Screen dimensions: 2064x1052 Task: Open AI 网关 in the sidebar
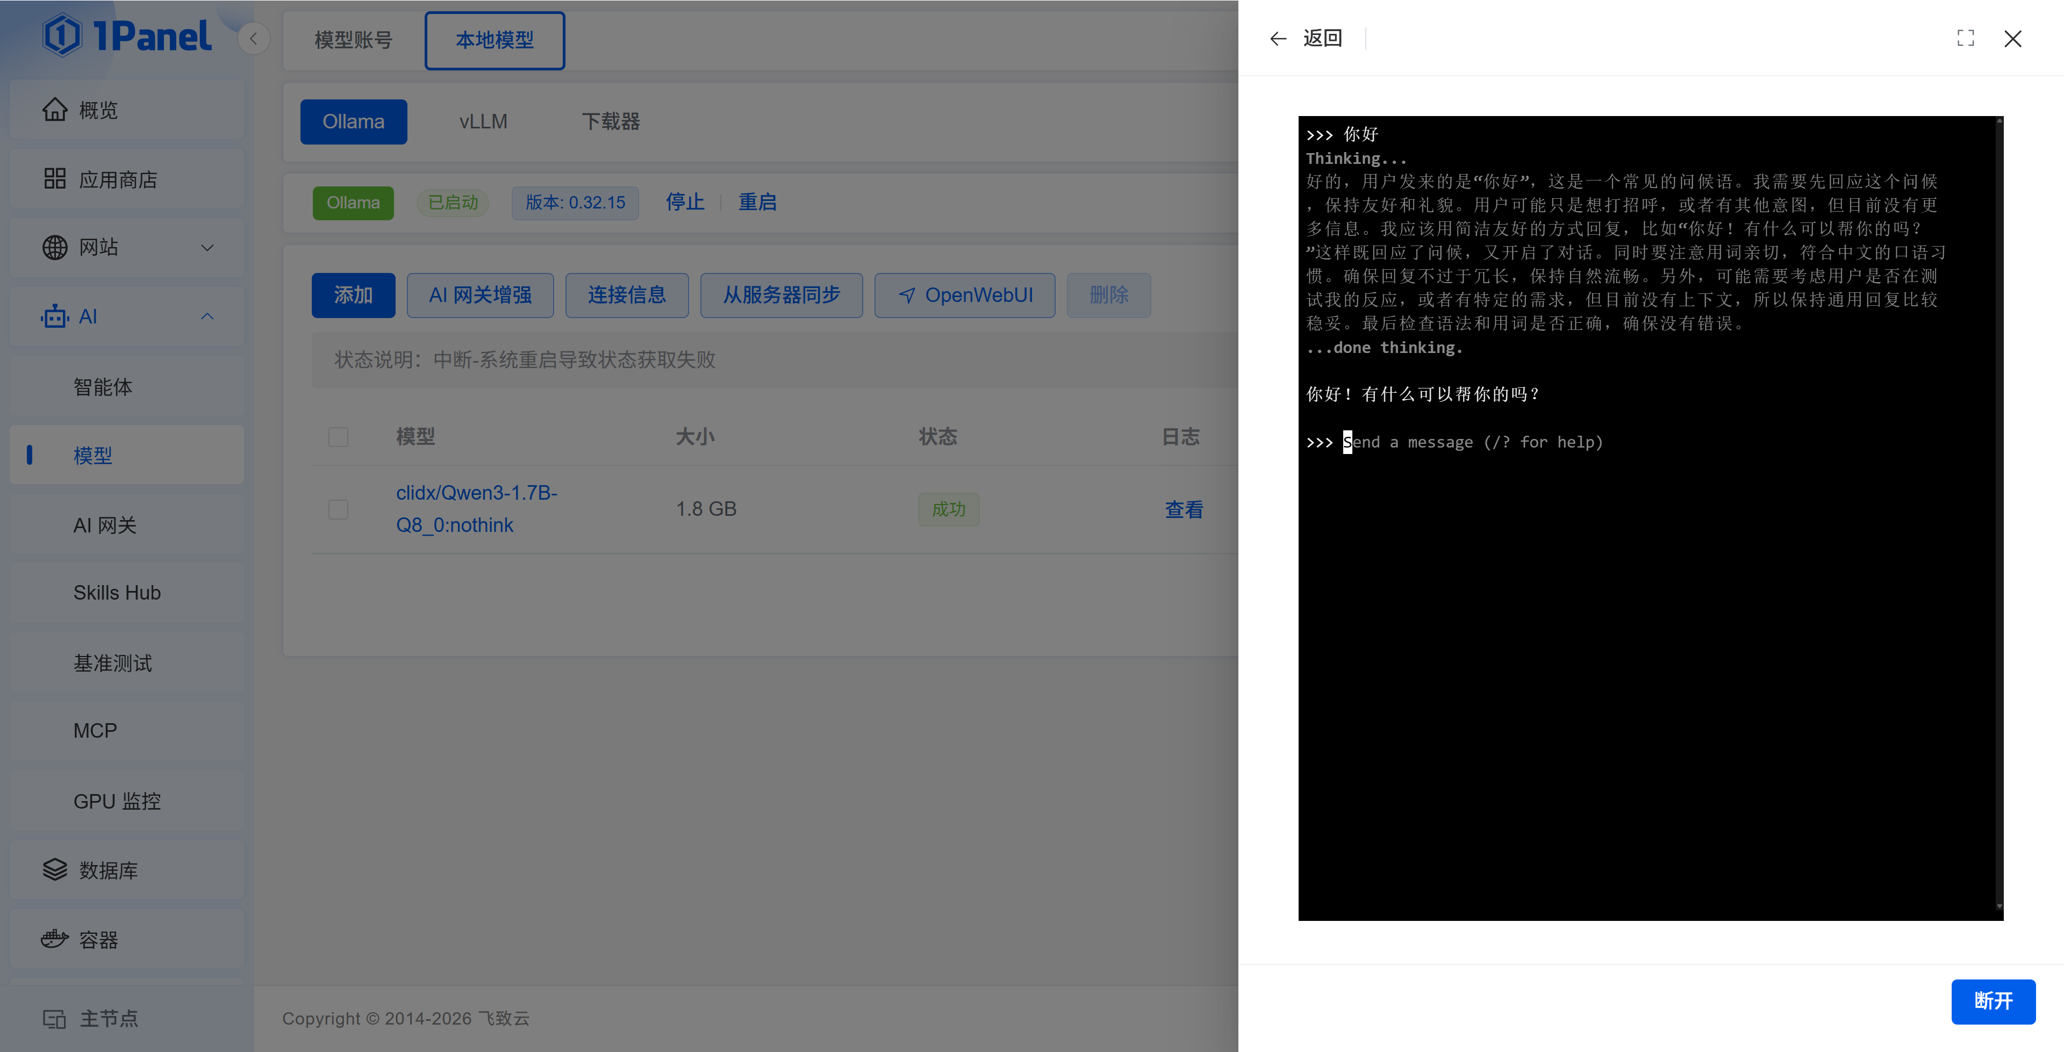(127, 525)
